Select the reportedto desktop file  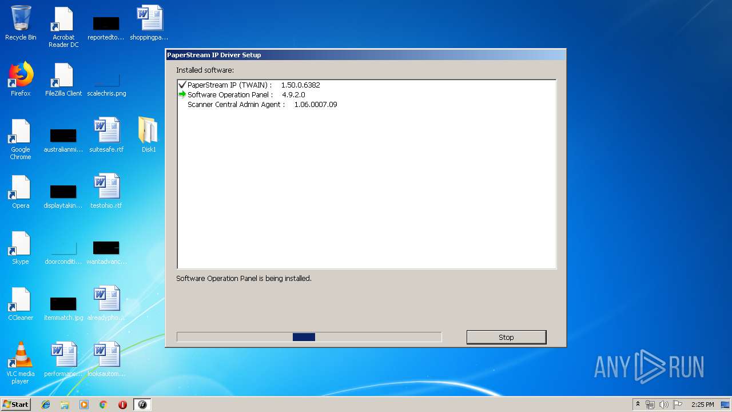click(x=106, y=27)
